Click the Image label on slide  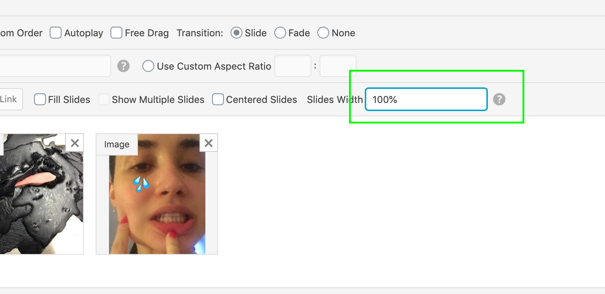117,144
